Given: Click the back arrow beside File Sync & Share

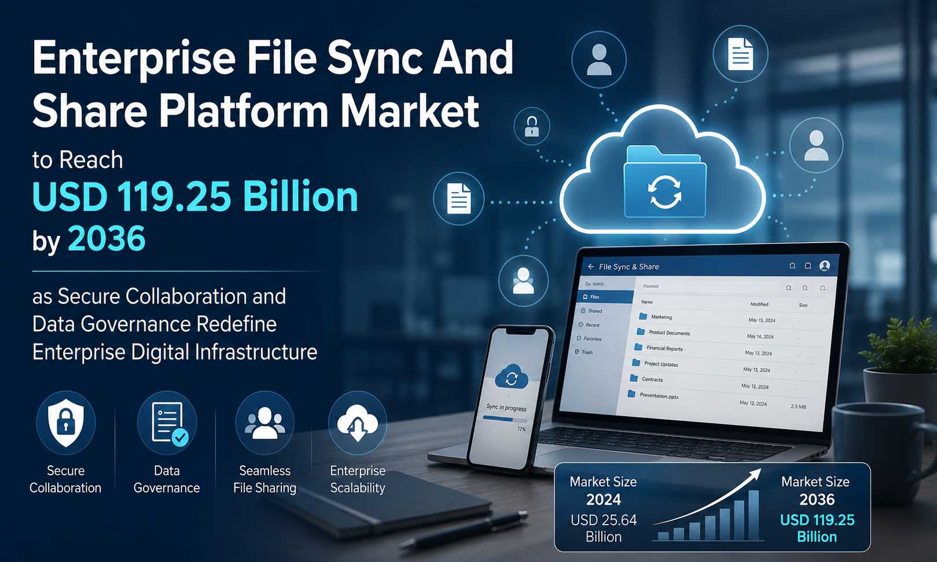Looking at the screenshot, I should click(x=591, y=267).
